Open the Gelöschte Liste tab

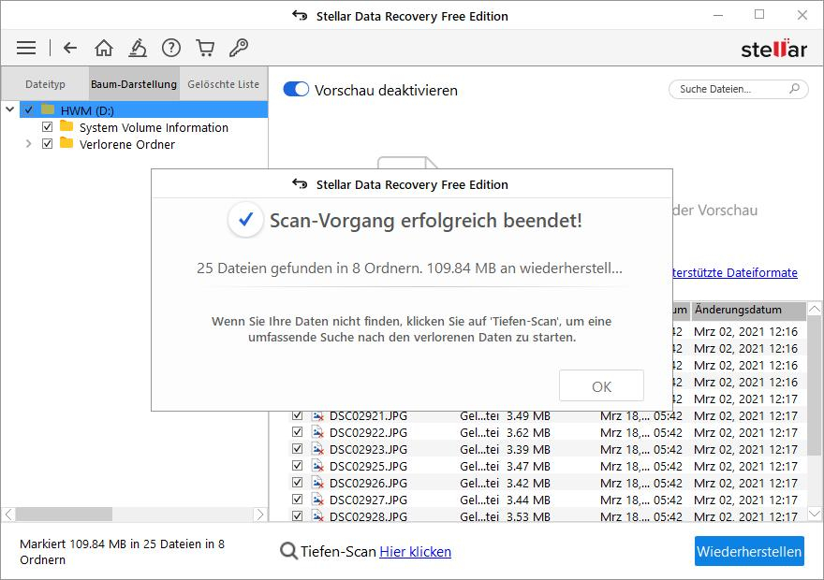point(223,83)
